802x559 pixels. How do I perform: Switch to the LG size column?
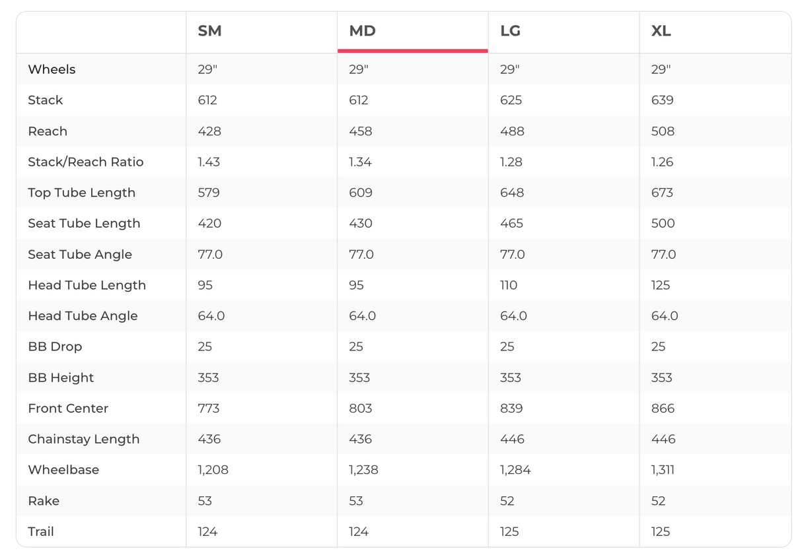510,32
